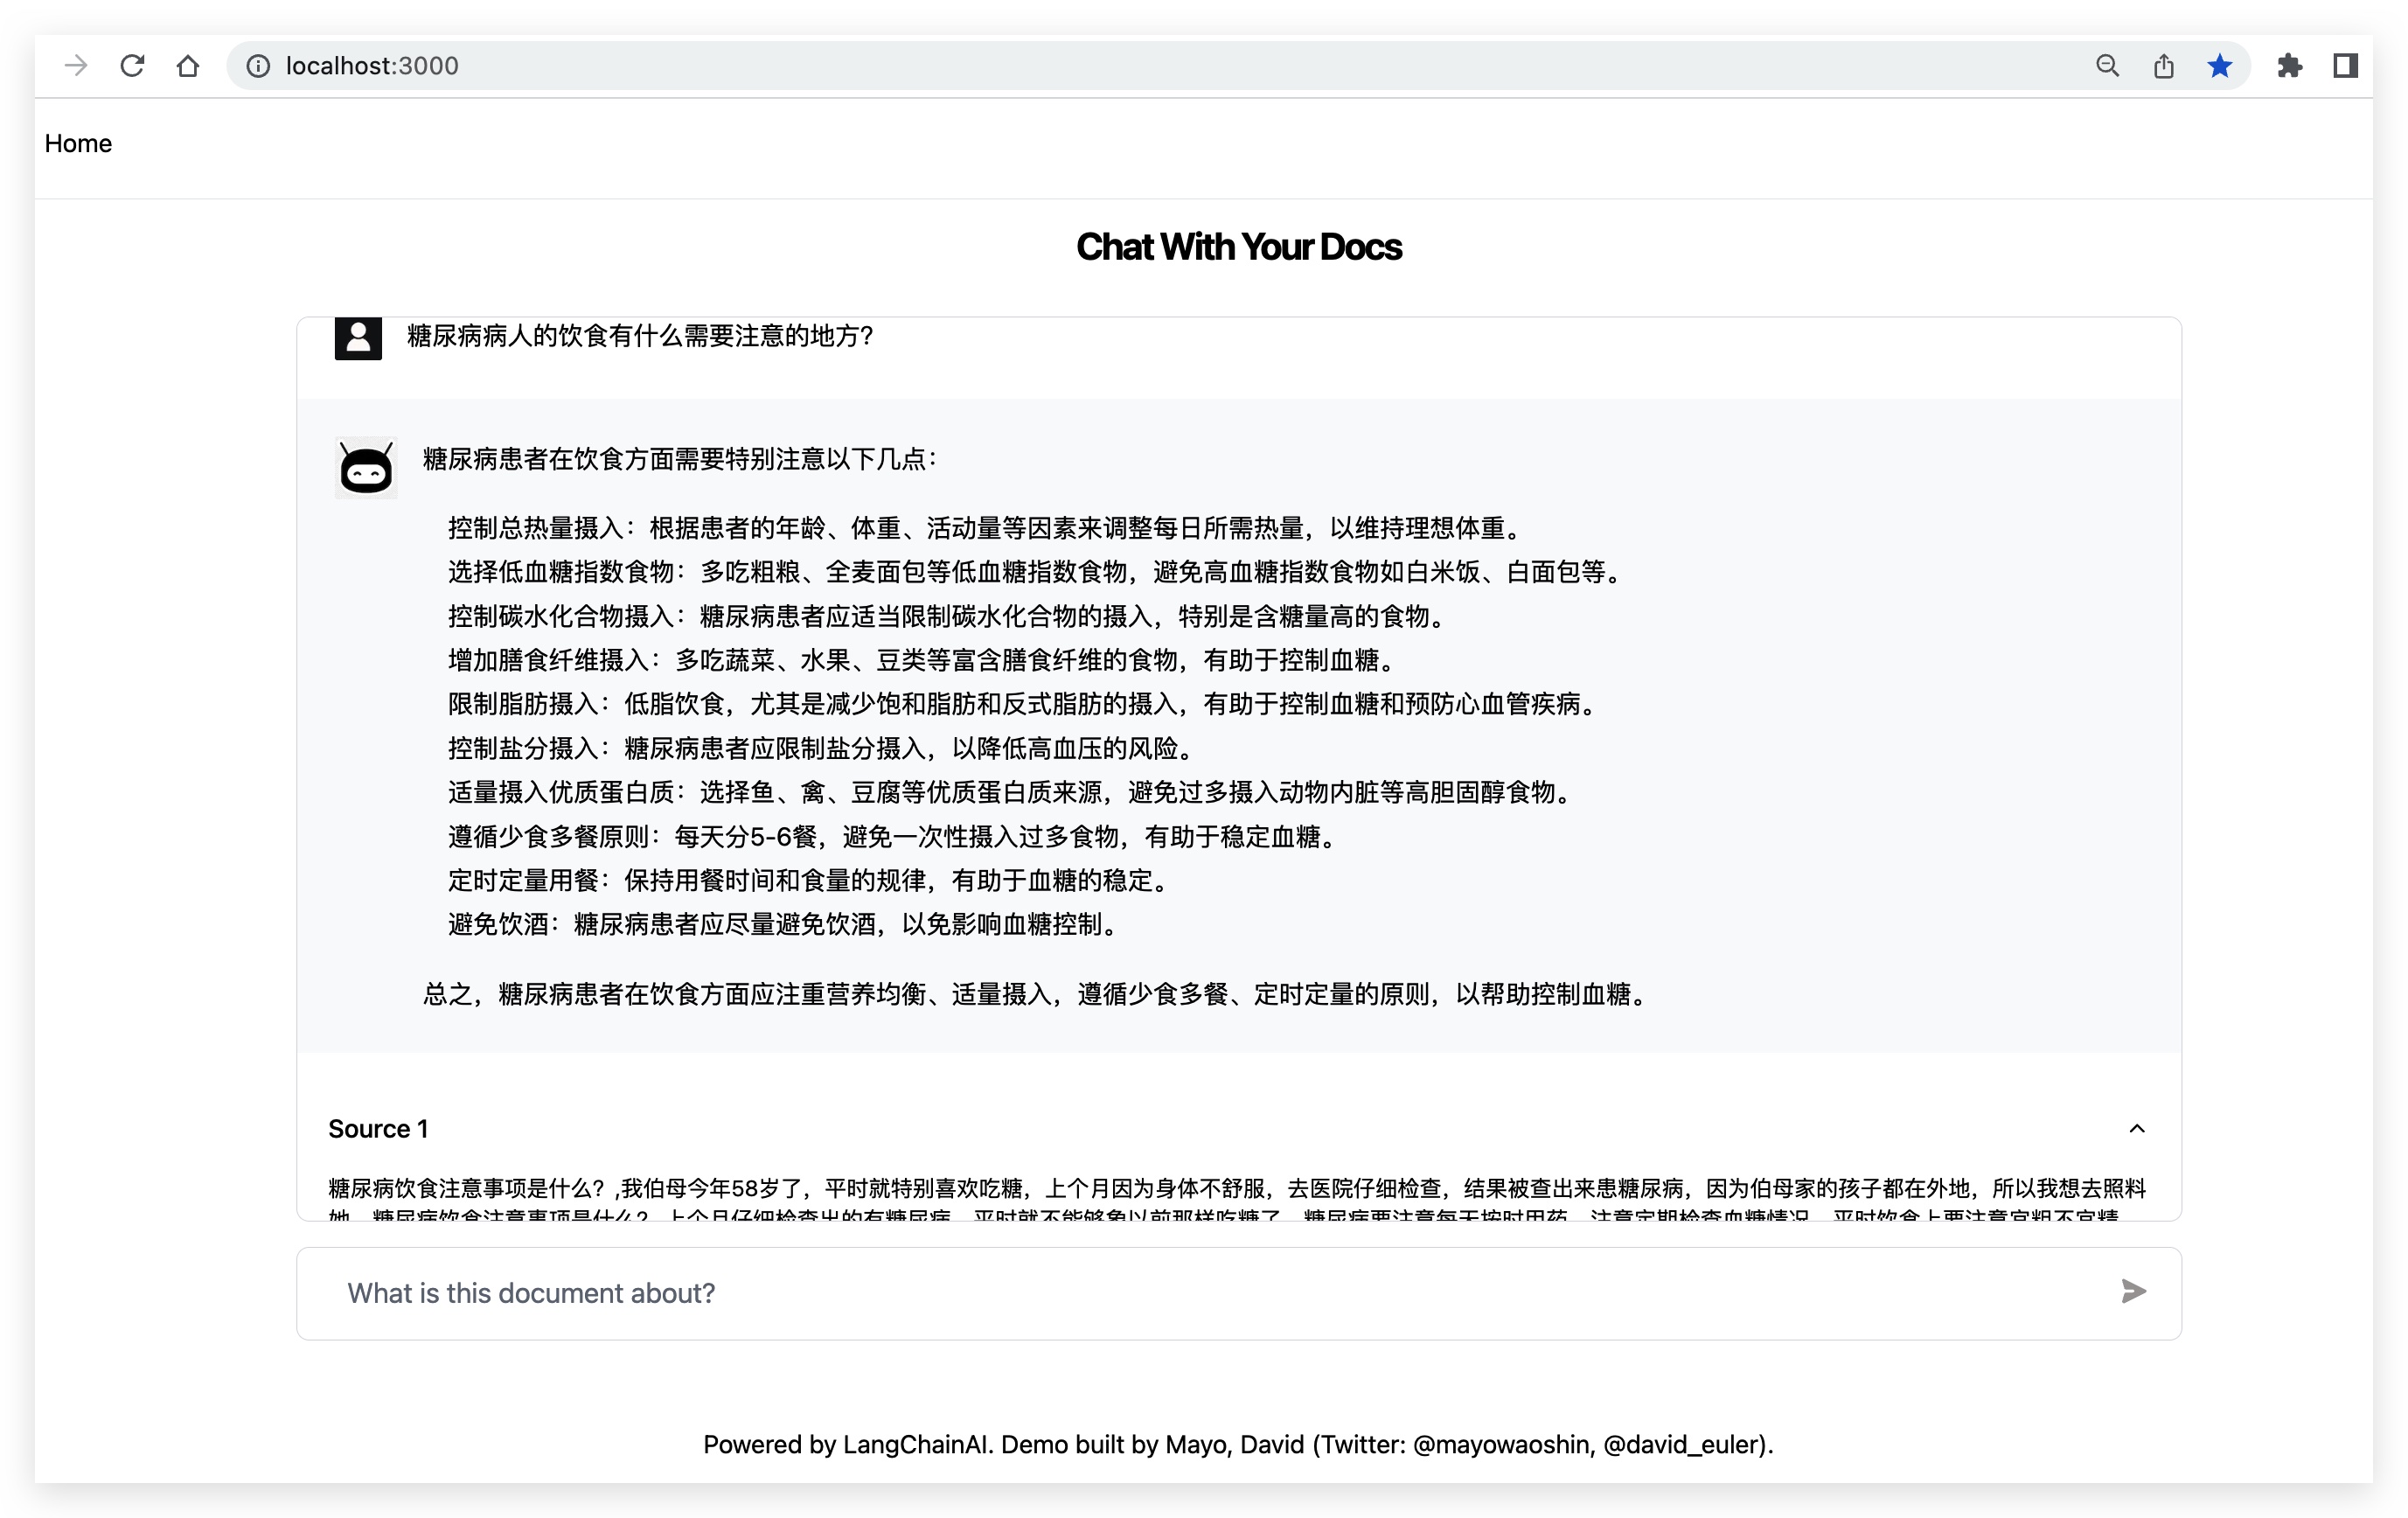
Task: Click the share page icon
Action: click(x=2163, y=66)
